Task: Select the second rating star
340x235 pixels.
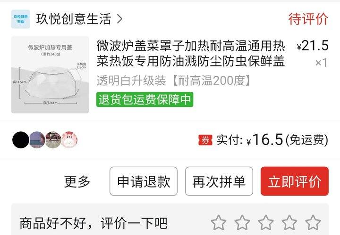Action: click(x=242, y=222)
